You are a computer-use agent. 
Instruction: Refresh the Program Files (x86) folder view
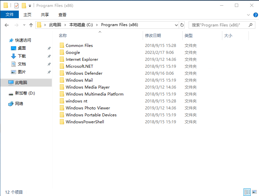tap(182, 25)
